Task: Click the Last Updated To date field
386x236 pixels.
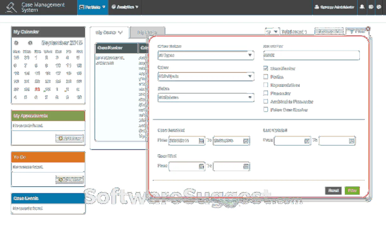Action: pos(337,140)
